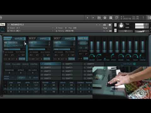Go to the next preset with the right arrow

[x=93, y=18]
